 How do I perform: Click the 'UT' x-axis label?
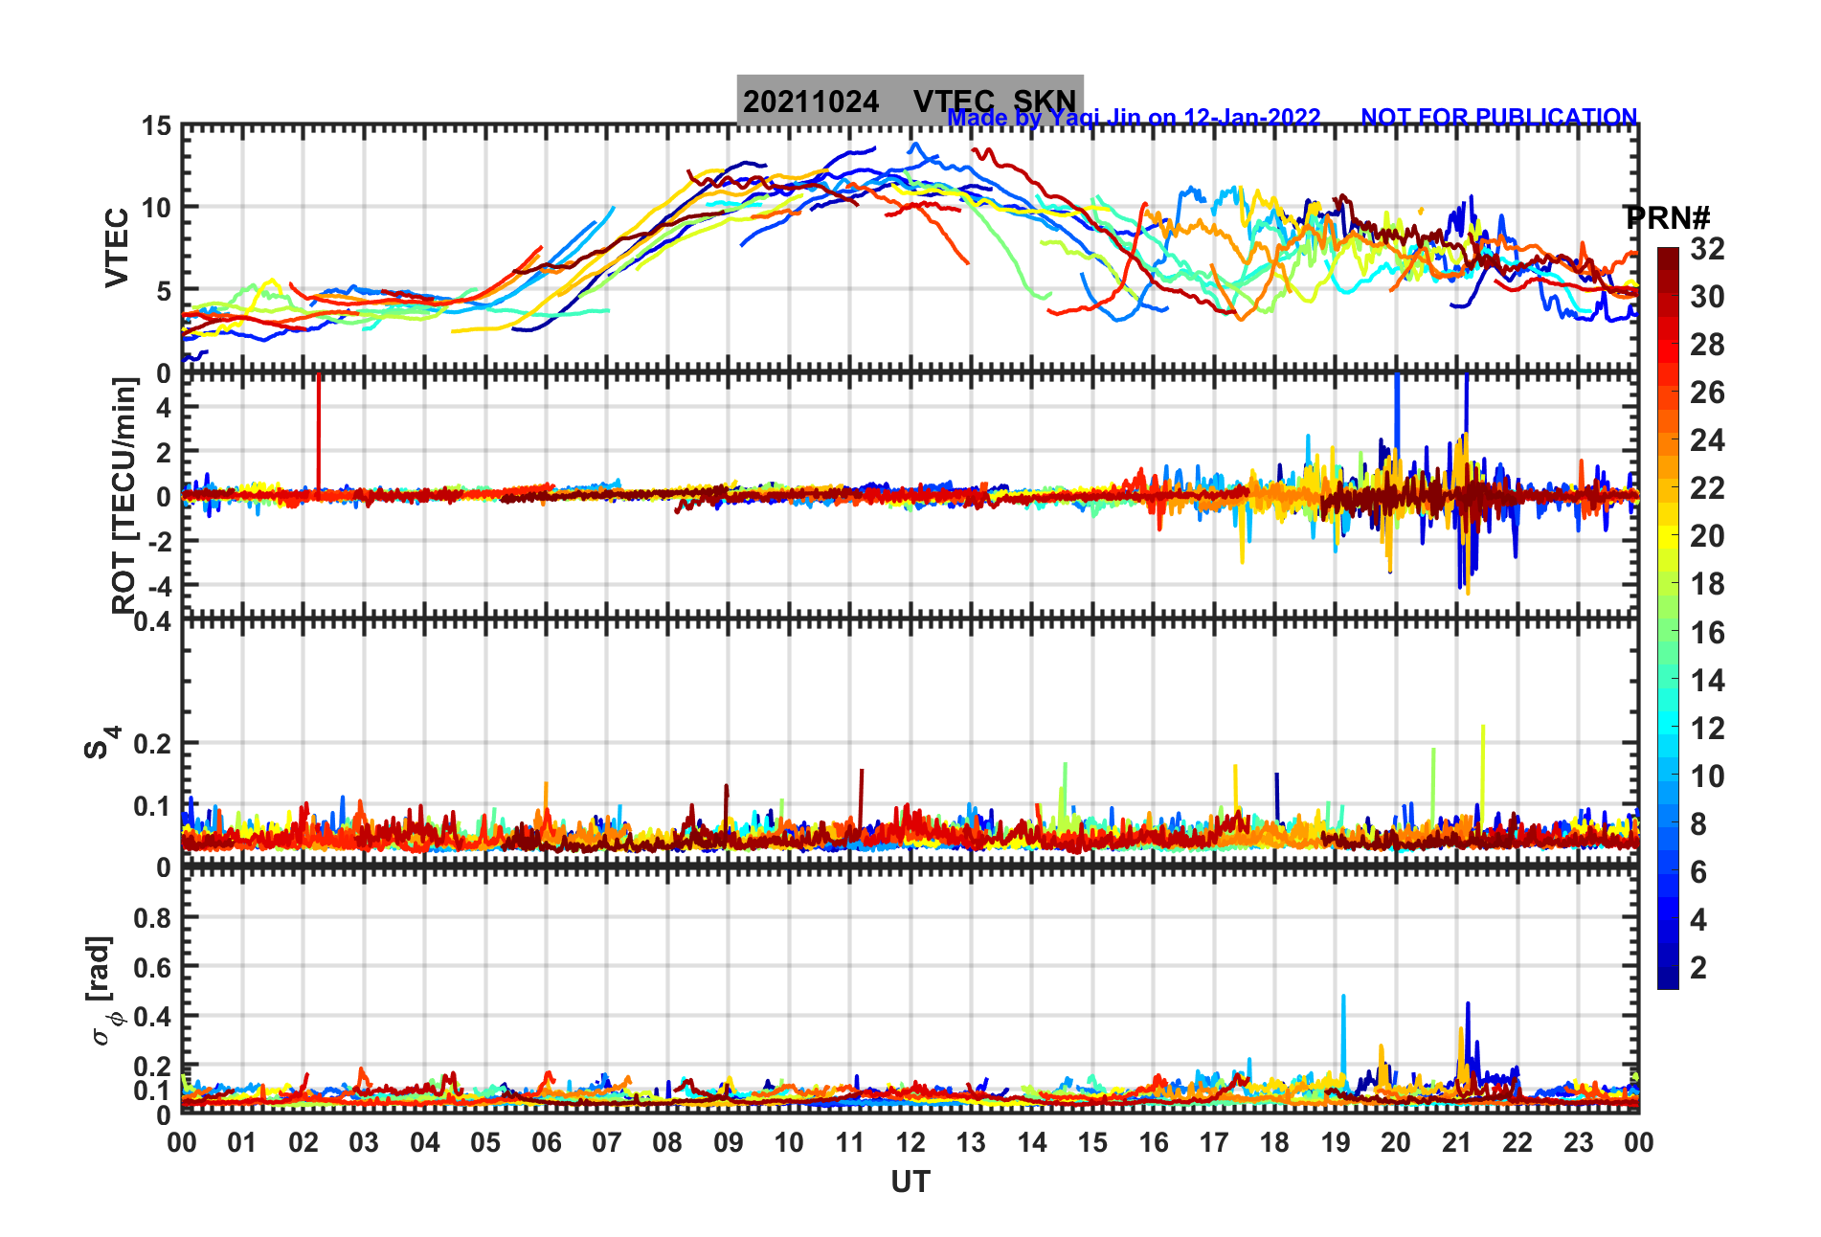coord(910,1182)
